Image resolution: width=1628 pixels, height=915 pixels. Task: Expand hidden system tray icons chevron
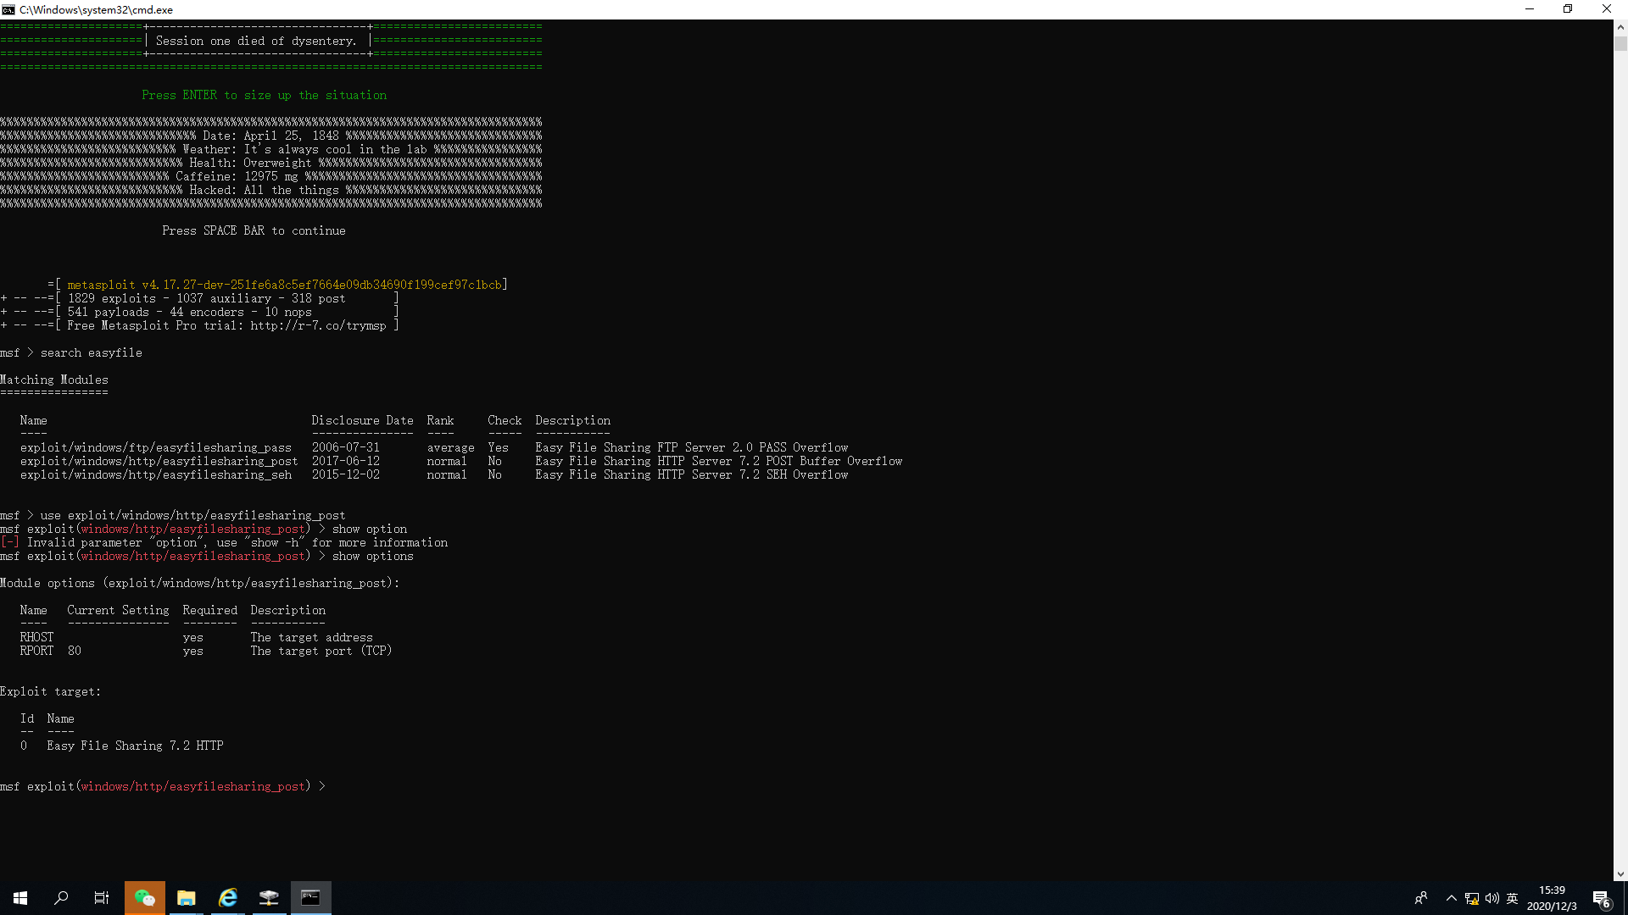click(1451, 898)
